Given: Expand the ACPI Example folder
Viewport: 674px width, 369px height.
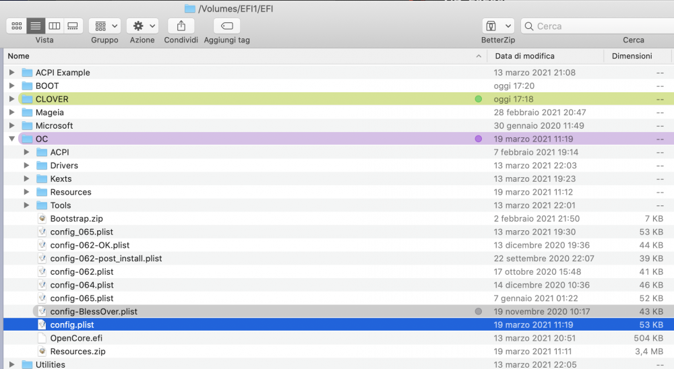Looking at the screenshot, I should [x=12, y=73].
